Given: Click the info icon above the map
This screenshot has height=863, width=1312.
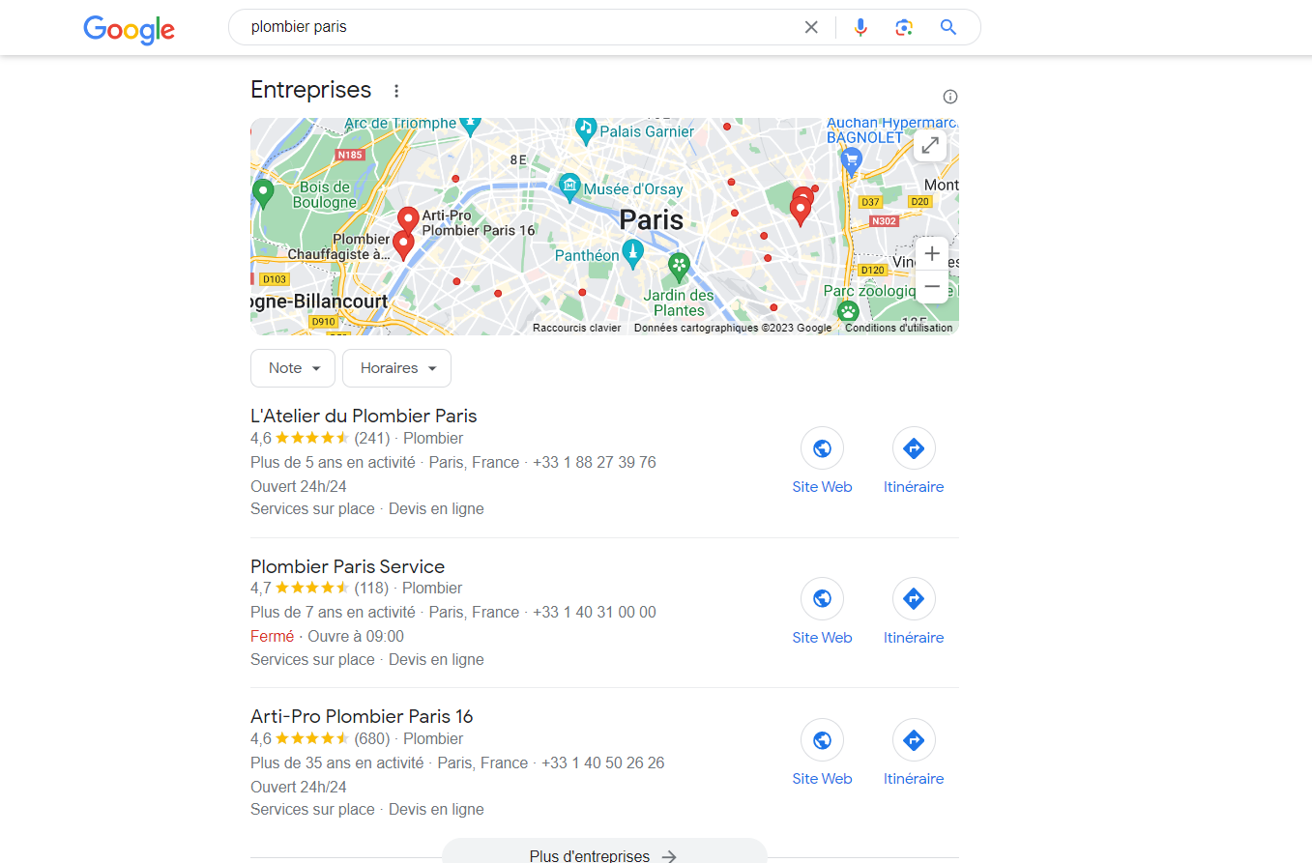Looking at the screenshot, I should point(950,97).
